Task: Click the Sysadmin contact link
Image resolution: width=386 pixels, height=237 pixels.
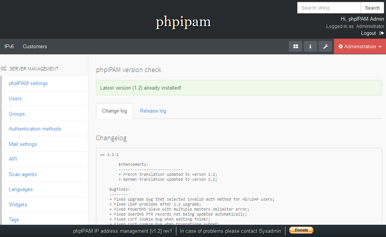Action: [x=270, y=231]
